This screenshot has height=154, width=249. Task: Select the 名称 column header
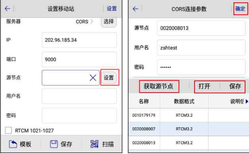[x=144, y=101]
